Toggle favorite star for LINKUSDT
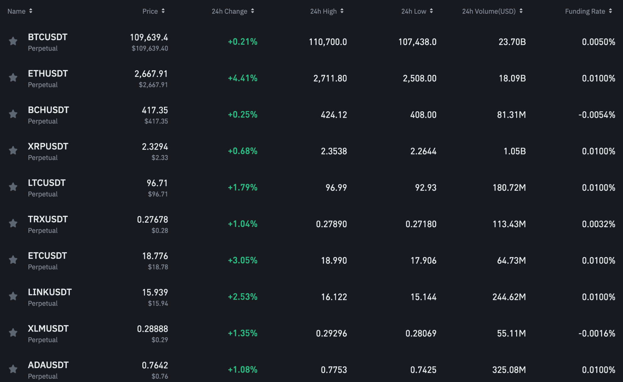This screenshot has width=623, height=382. tap(13, 296)
